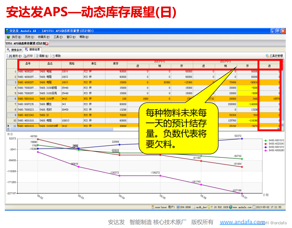
Task: Click the 13298 stock cell in row 8
Action: tap(116, 110)
